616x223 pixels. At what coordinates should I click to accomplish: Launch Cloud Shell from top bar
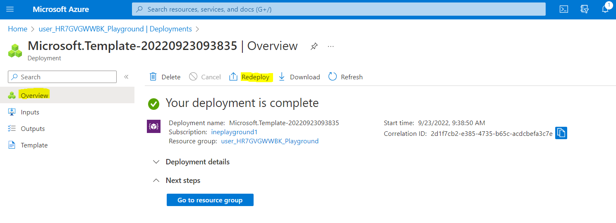pos(563,9)
